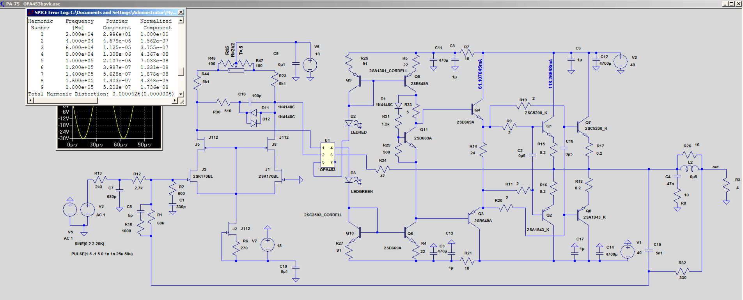This screenshot has width=743, height=300.
Task: Select the L2 inductor symbol
Action: (x=690, y=169)
